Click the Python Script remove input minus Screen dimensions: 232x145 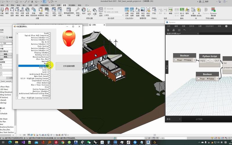[x=211, y=61]
